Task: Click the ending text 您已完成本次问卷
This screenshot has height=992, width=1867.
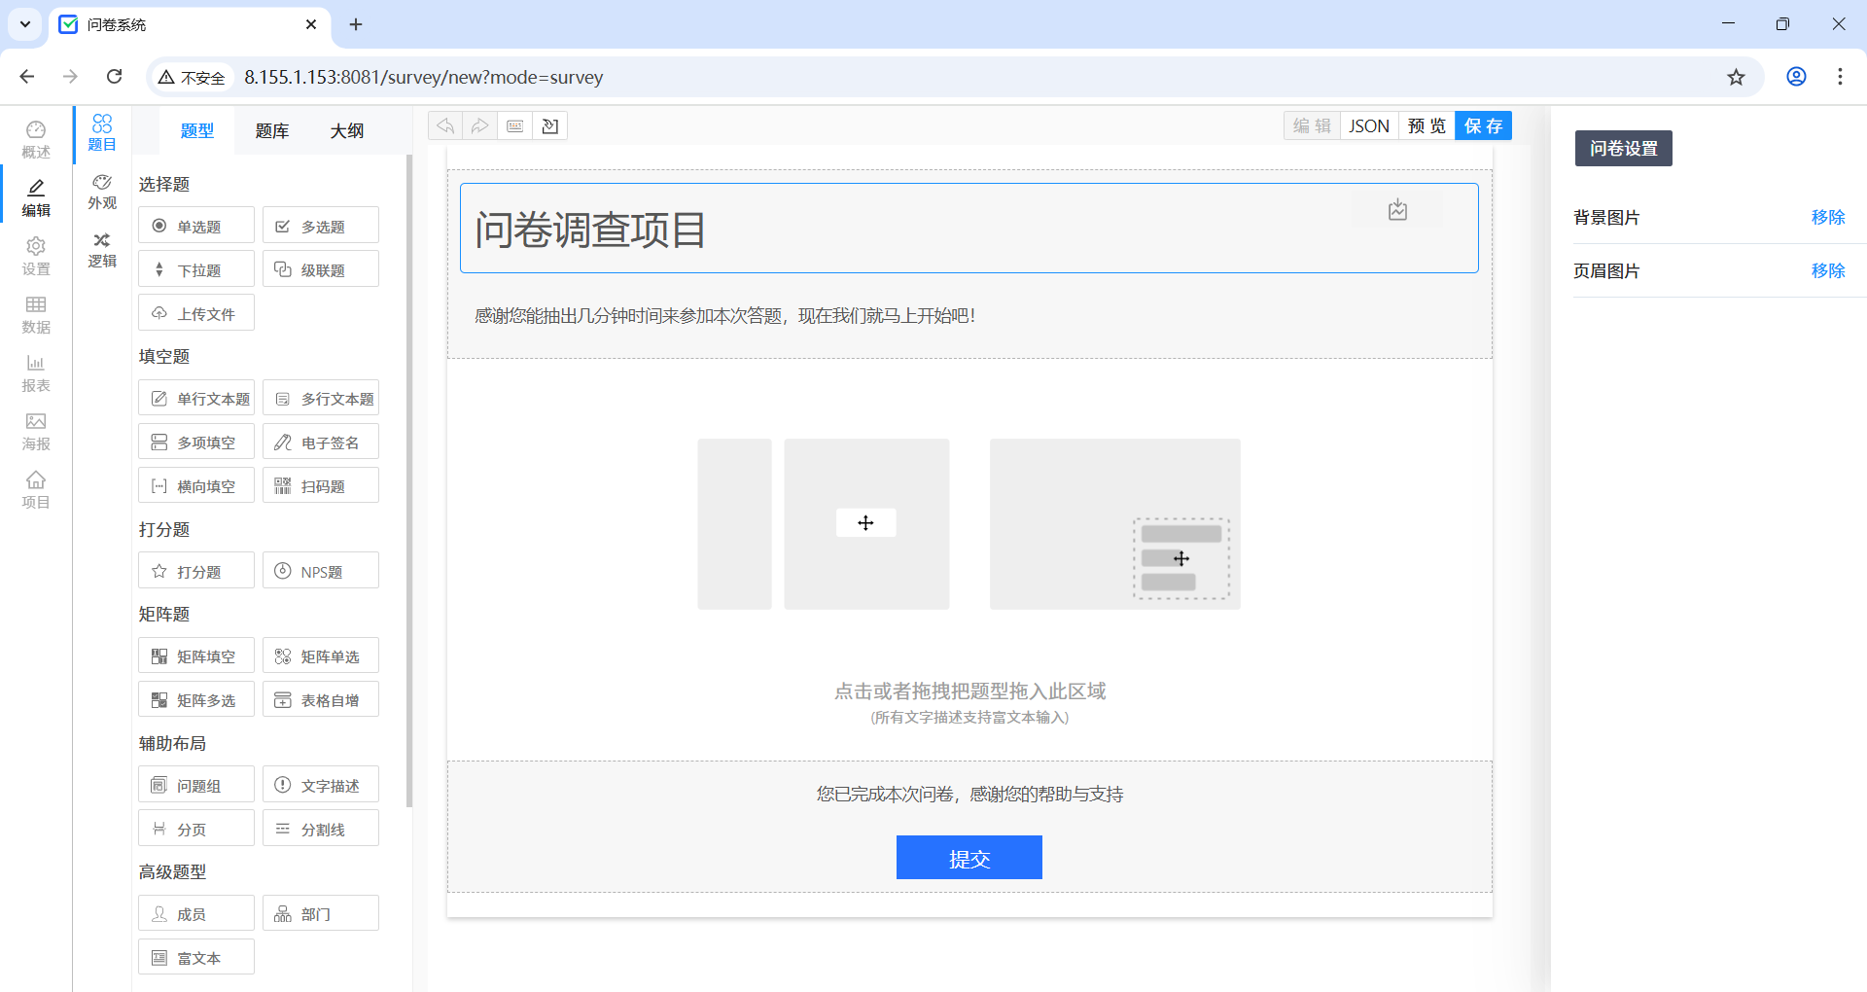Action: pyautogui.click(x=969, y=795)
